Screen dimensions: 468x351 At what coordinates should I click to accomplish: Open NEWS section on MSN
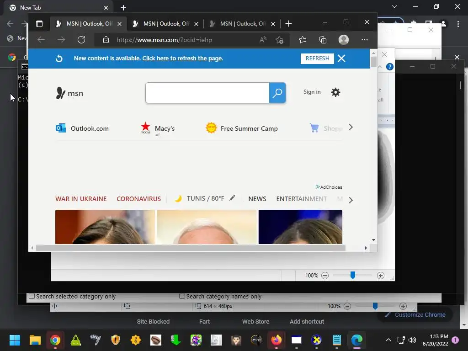257,199
